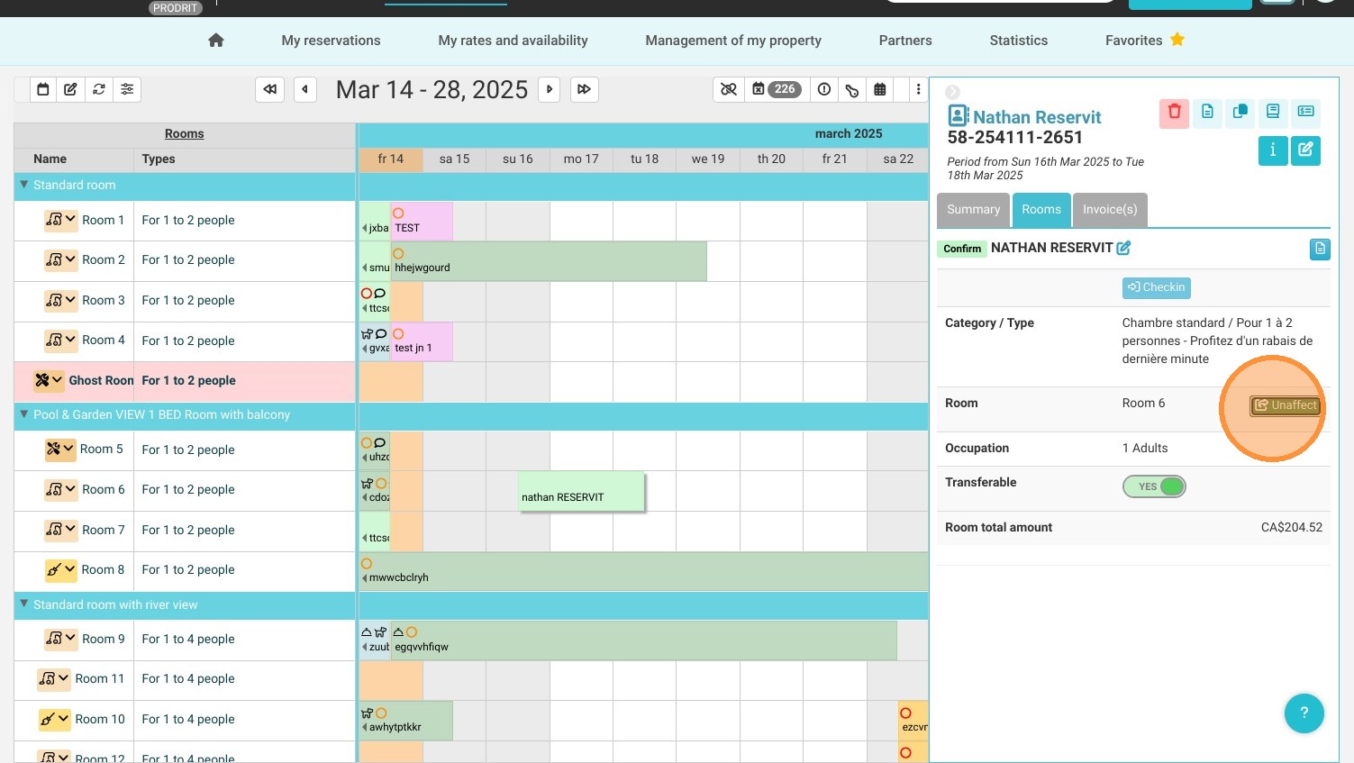Collapse Standard room with river view category
The height and width of the screenshot is (763, 1354).
pyautogui.click(x=24, y=604)
